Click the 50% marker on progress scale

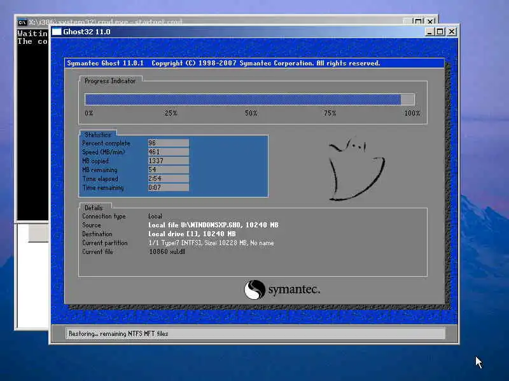tap(251, 113)
